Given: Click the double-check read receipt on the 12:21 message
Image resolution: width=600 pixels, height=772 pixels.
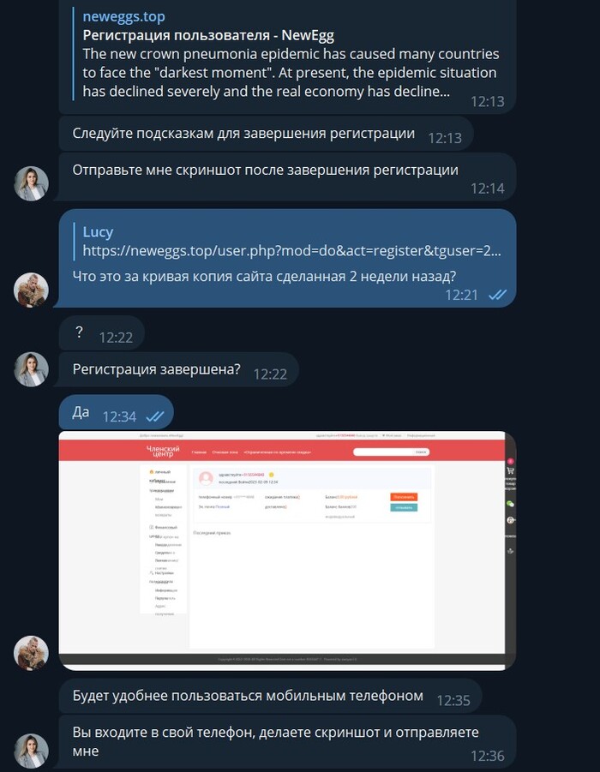Looking at the screenshot, I should [497, 295].
